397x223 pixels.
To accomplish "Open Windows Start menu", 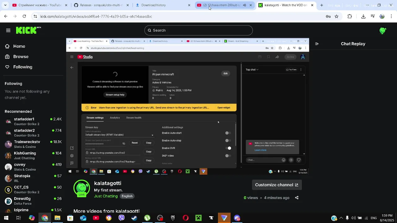I will [x=6, y=218].
